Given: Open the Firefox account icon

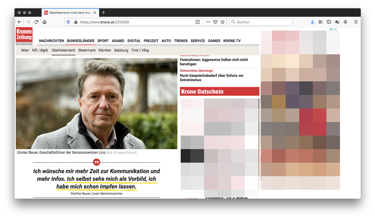Looking at the screenshot, I should pyautogui.click(x=345, y=22).
